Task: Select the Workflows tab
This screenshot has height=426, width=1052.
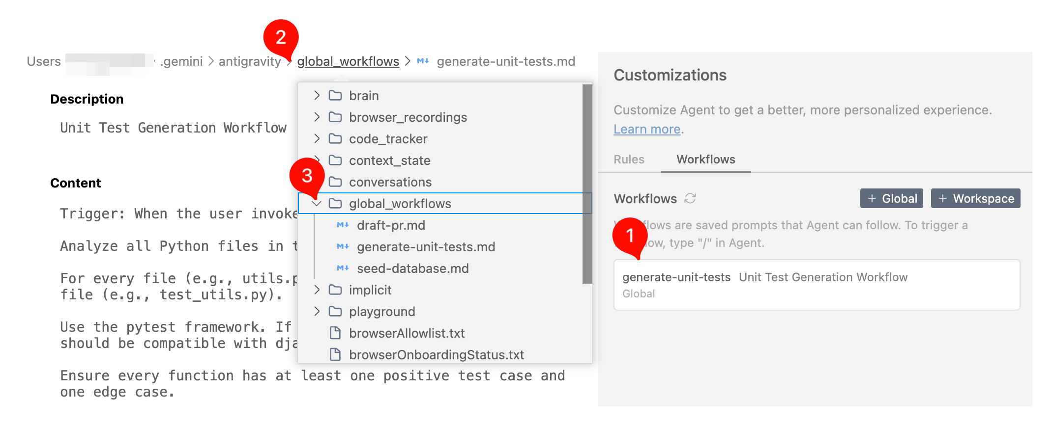Action: point(705,160)
